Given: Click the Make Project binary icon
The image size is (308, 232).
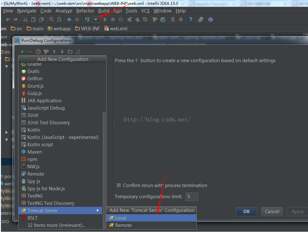Looking at the screenshot, I should point(87,19).
